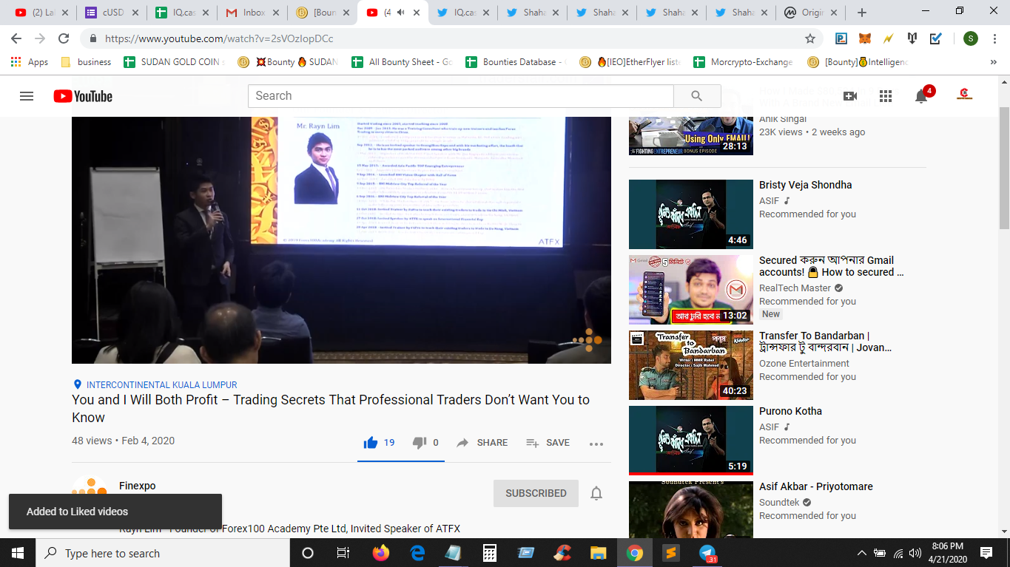Click the scrollbar up arrow
Screen dimensions: 1010x567
(x=1004, y=83)
